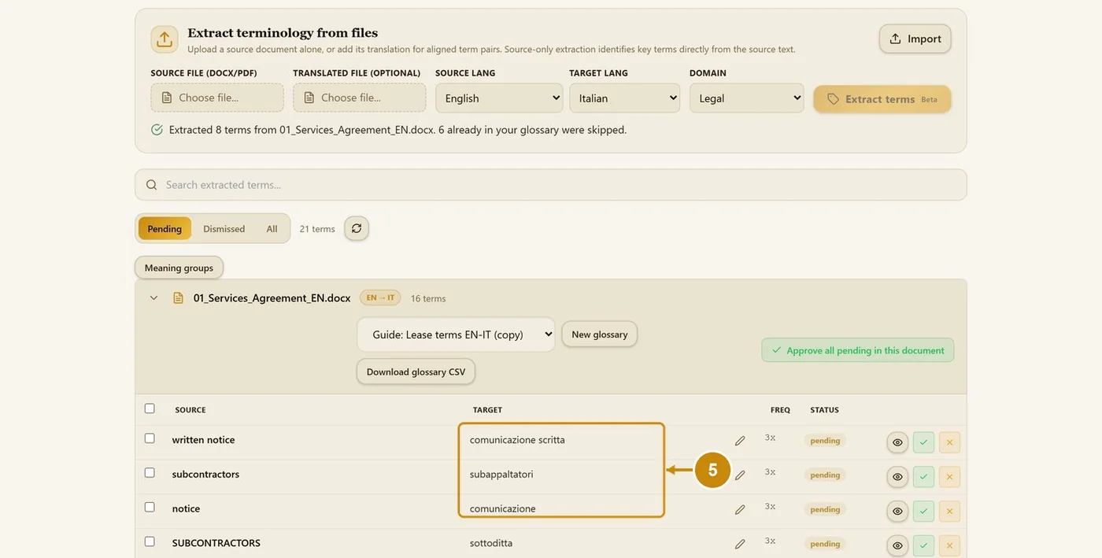Dismiss the 'written notice' term
This screenshot has height=558, width=1102.
(x=949, y=442)
